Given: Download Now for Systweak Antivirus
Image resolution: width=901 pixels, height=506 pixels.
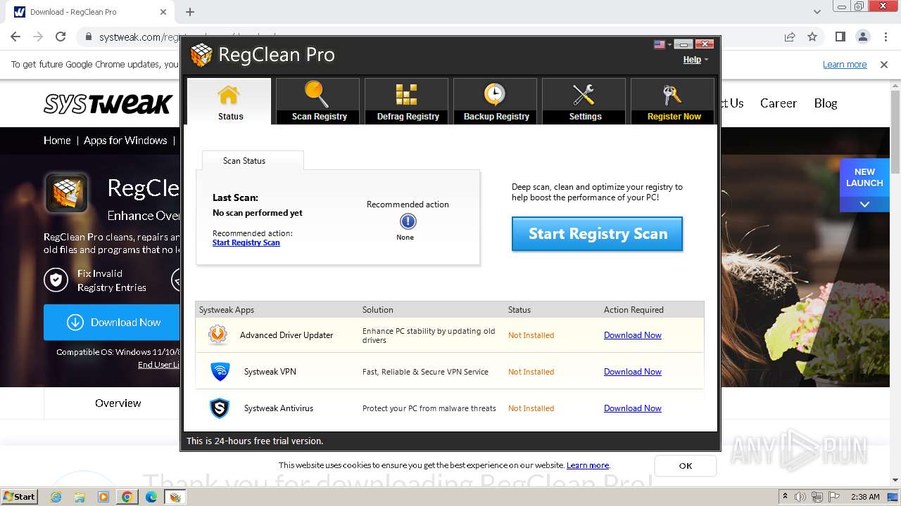Looking at the screenshot, I should pos(632,408).
